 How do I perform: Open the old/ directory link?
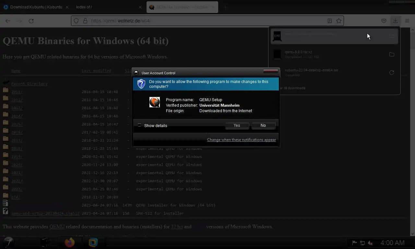16,197
